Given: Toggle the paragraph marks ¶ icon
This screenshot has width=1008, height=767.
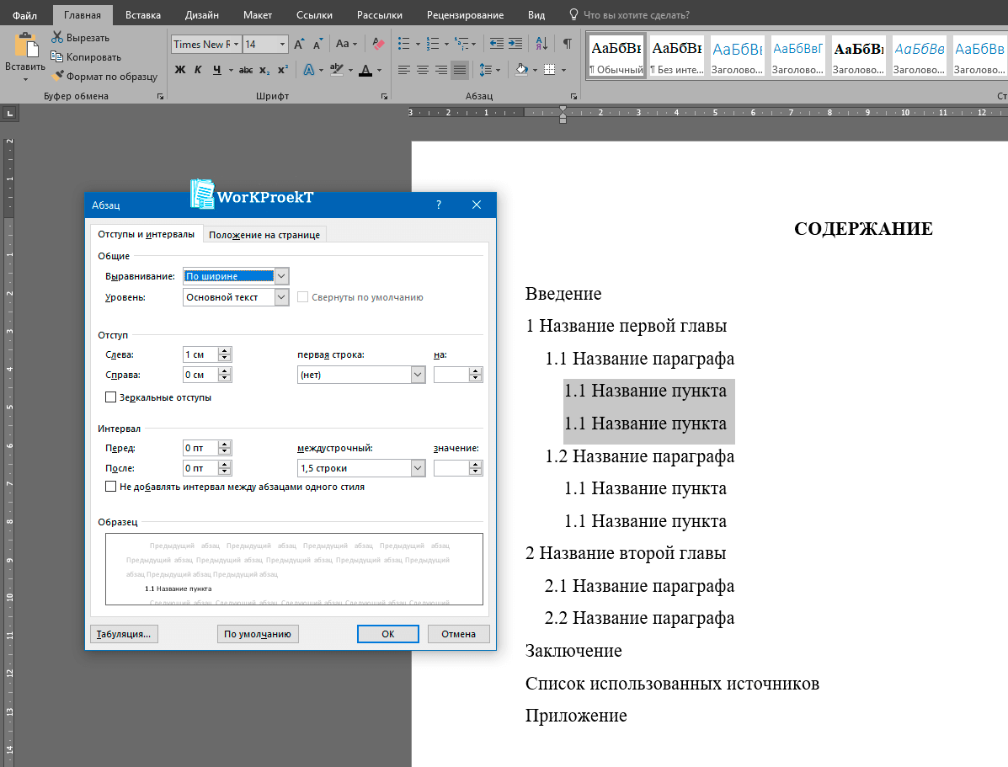Looking at the screenshot, I should pos(568,44).
